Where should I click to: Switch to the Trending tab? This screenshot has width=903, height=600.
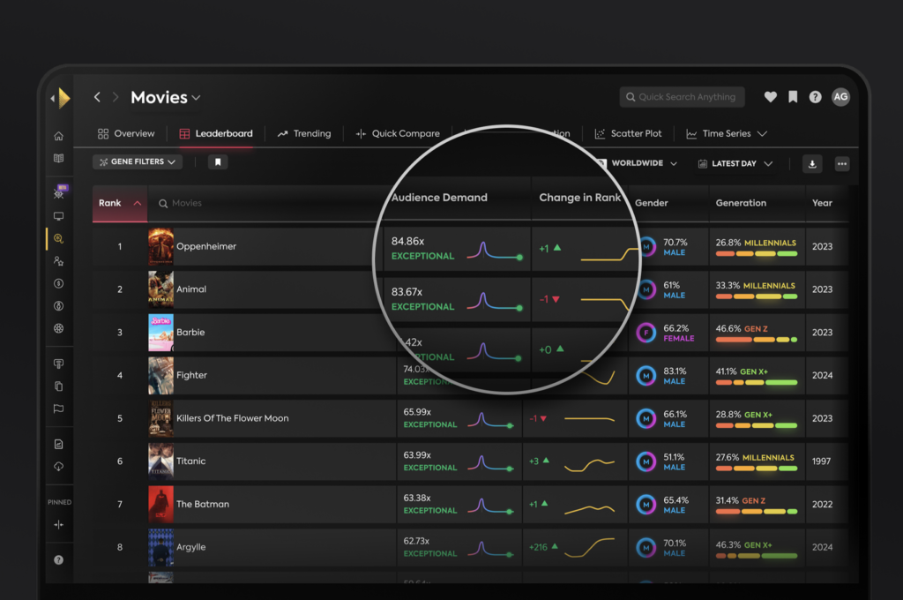(304, 134)
